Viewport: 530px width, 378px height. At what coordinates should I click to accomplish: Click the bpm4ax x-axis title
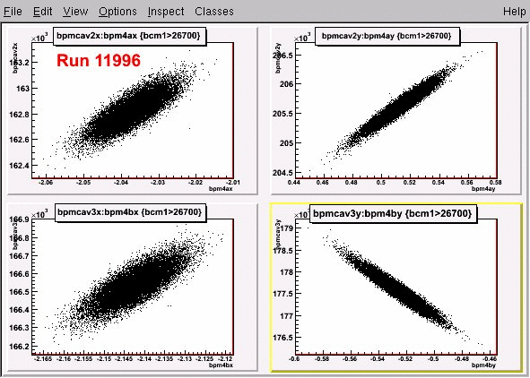point(221,189)
